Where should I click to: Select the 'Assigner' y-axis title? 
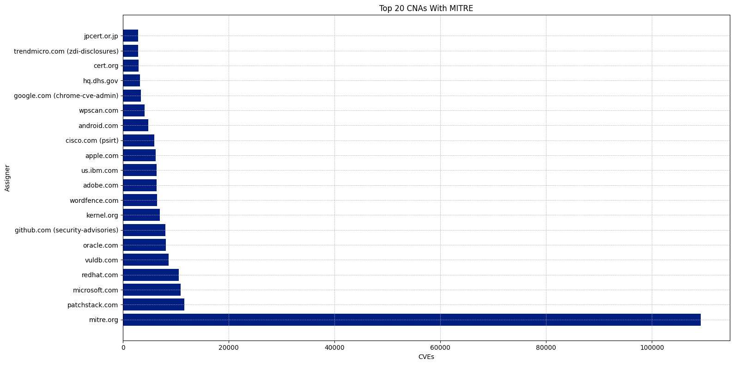coord(7,178)
